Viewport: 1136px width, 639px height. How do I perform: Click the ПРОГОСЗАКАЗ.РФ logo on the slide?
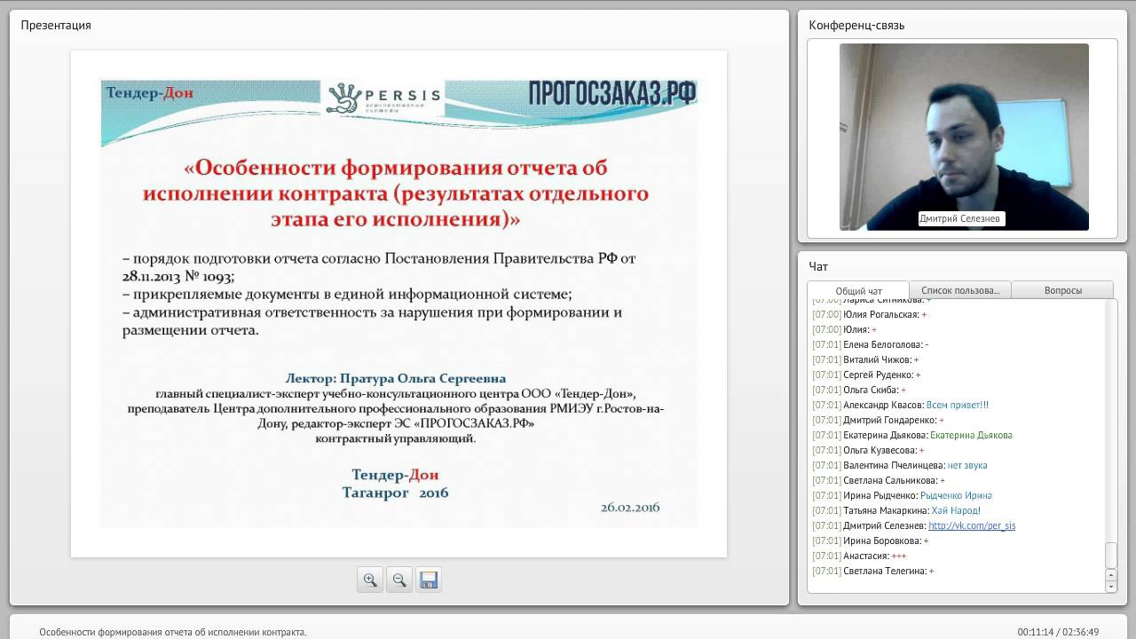[611, 94]
